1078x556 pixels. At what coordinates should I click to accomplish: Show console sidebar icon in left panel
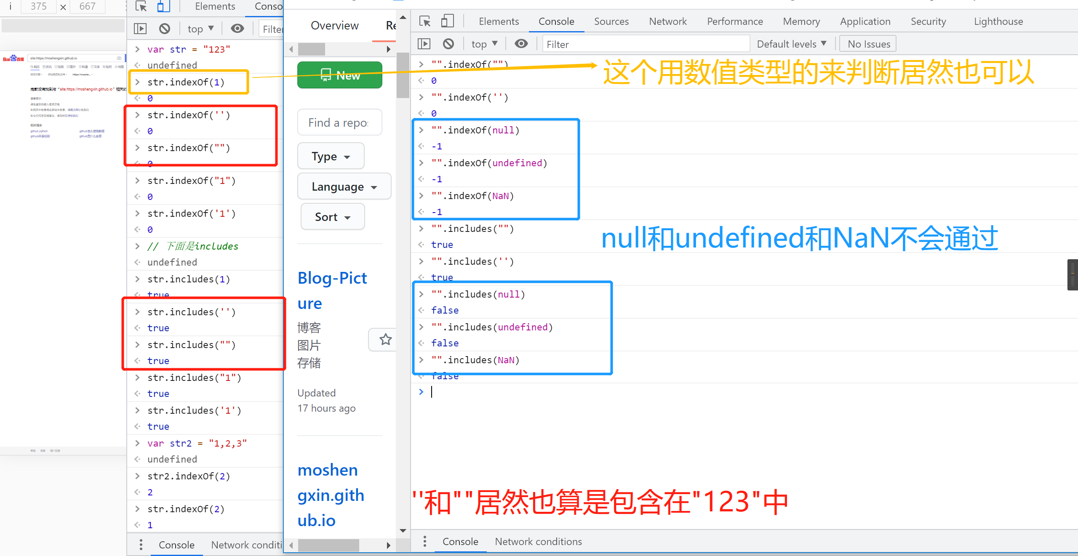tap(140, 29)
